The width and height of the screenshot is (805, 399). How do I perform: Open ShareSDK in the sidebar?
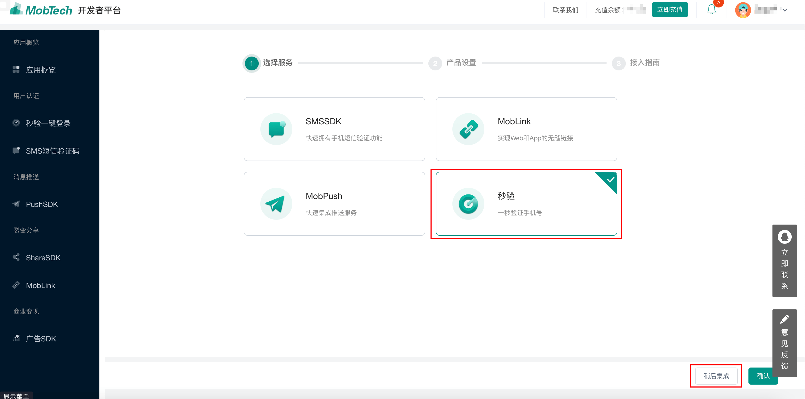pos(43,257)
